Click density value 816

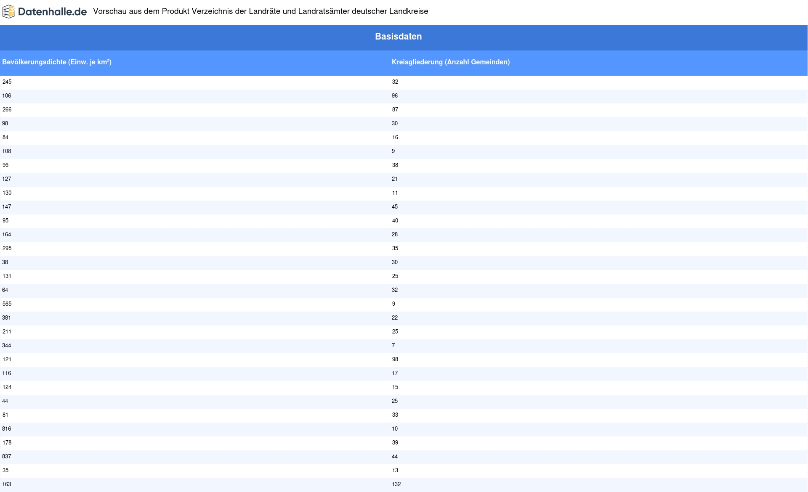(7, 429)
